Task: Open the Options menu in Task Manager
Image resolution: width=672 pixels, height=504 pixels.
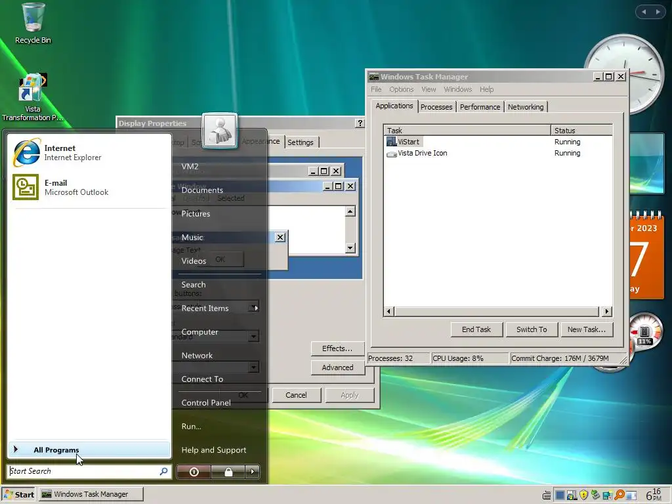Action: pyautogui.click(x=401, y=89)
